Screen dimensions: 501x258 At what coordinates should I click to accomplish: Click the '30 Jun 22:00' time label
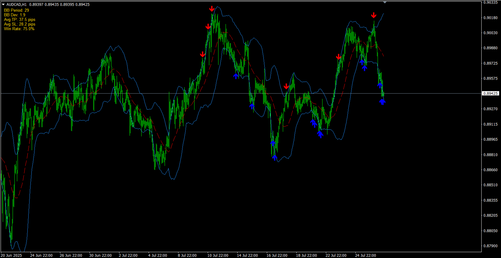[x=100, y=255]
